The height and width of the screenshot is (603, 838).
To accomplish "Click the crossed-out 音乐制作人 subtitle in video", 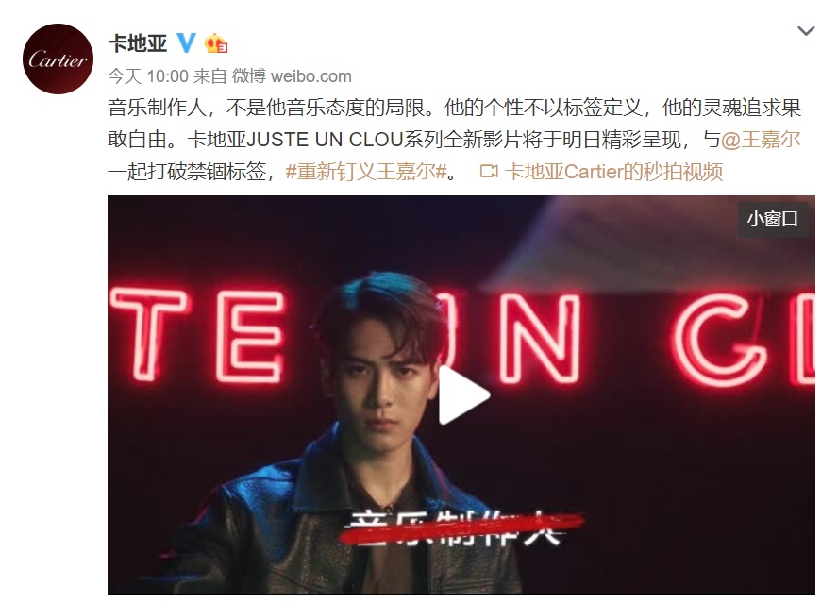I will (x=461, y=528).
